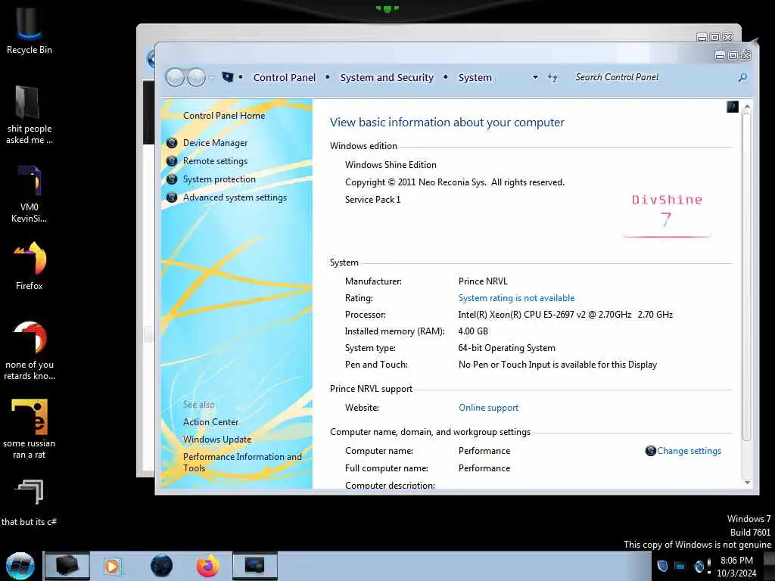This screenshot has width=775, height=581.
Task: Open Performance Information and Tools link
Action: 242,462
